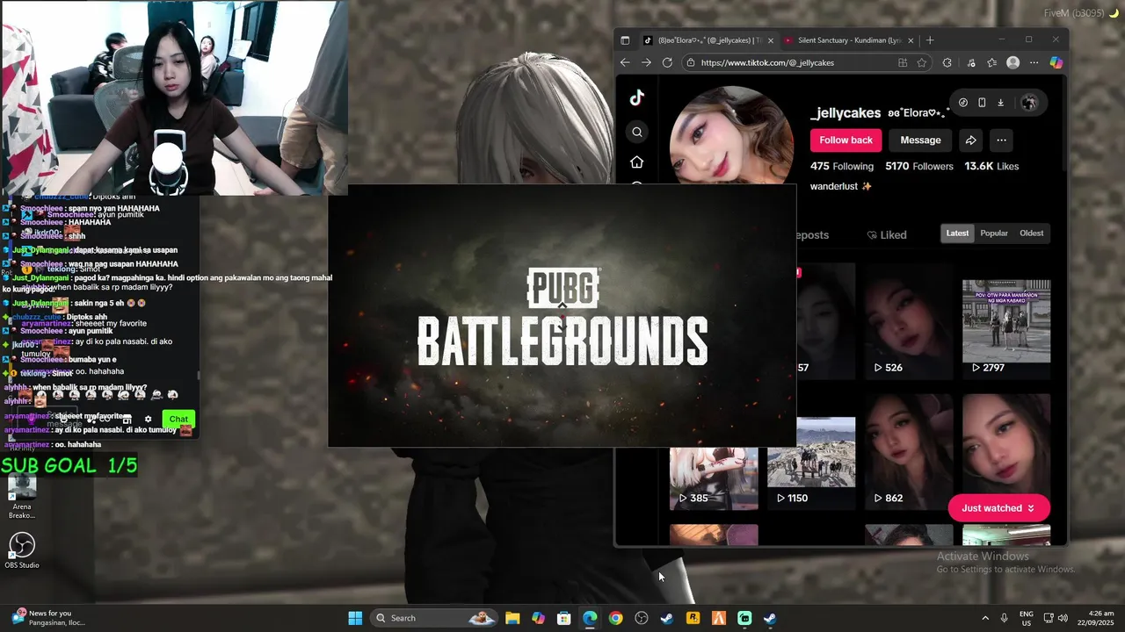
Task: Select the Reposts tab on the profile
Action: [x=812, y=235]
